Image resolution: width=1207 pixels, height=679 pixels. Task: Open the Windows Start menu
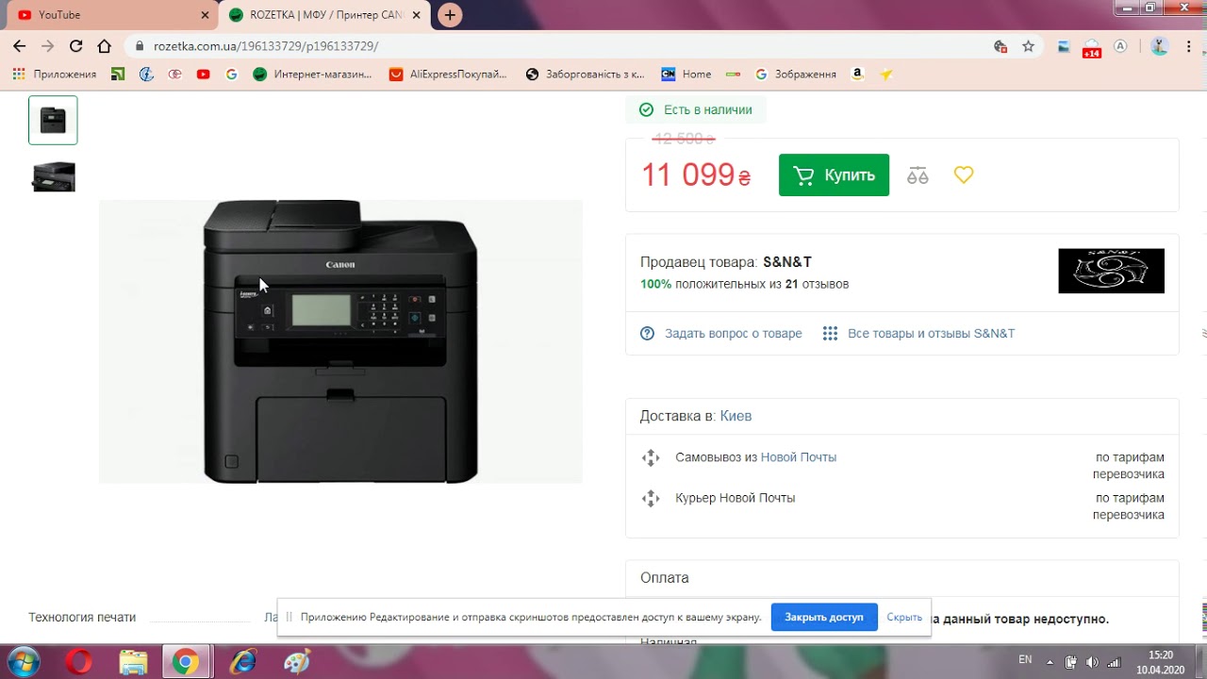pos(22,662)
